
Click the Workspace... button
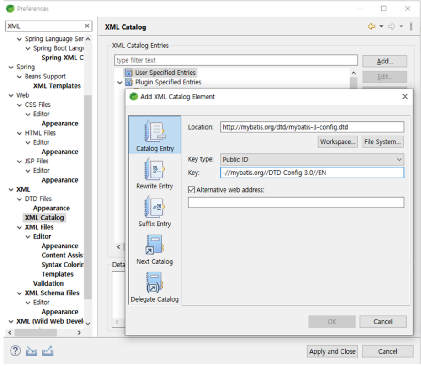point(338,141)
